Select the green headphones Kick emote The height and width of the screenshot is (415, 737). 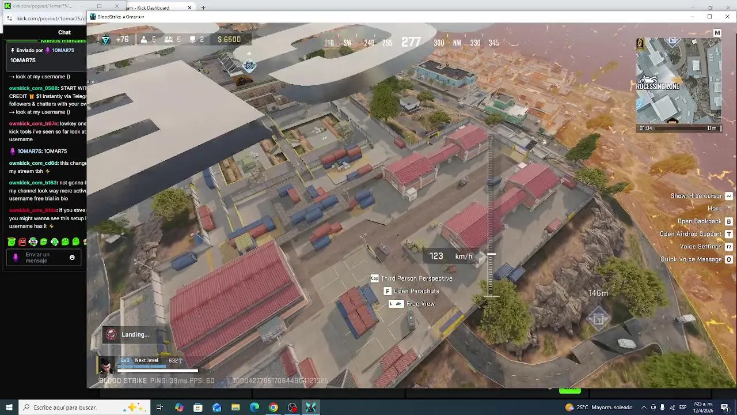point(33,242)
